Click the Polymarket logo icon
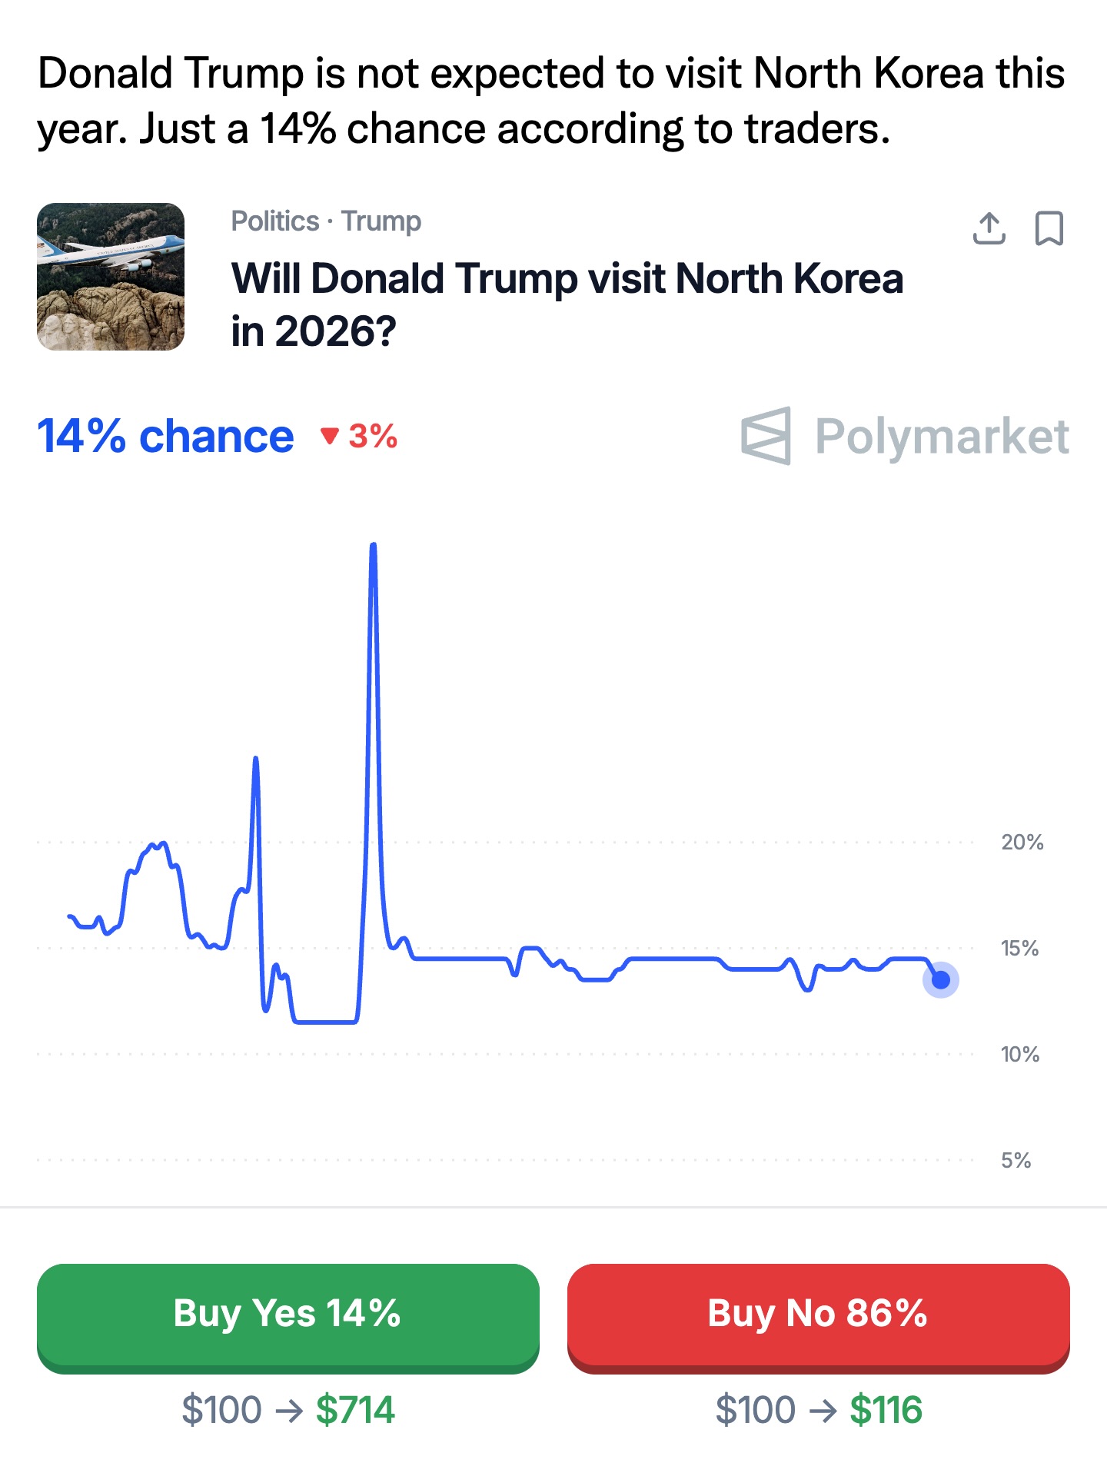Image resolution: width=1107 pixels, height=1476 pixels. point(766,436)
